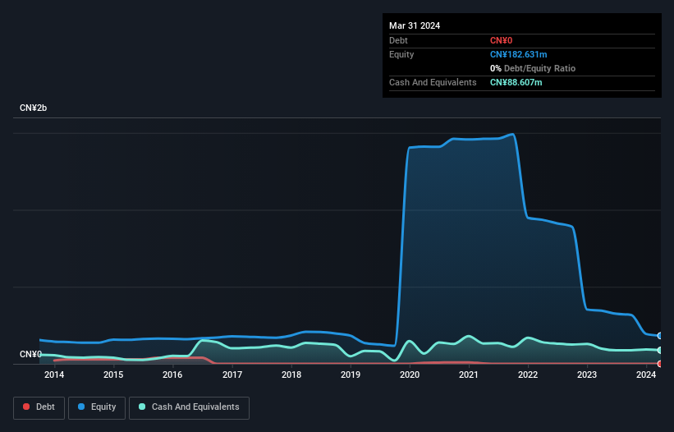The image size is (674, 432).
Task: Click the tooltip Cash And Equivalents label
Action: point(433,82)
